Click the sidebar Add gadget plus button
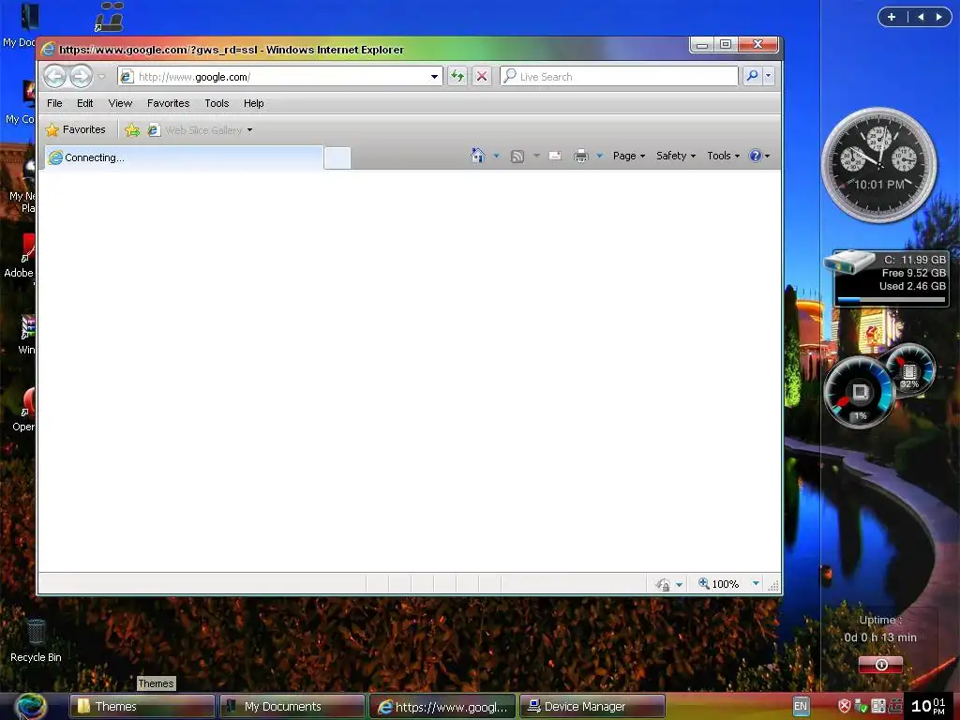 pyautogui.click(x=892, y=17)
